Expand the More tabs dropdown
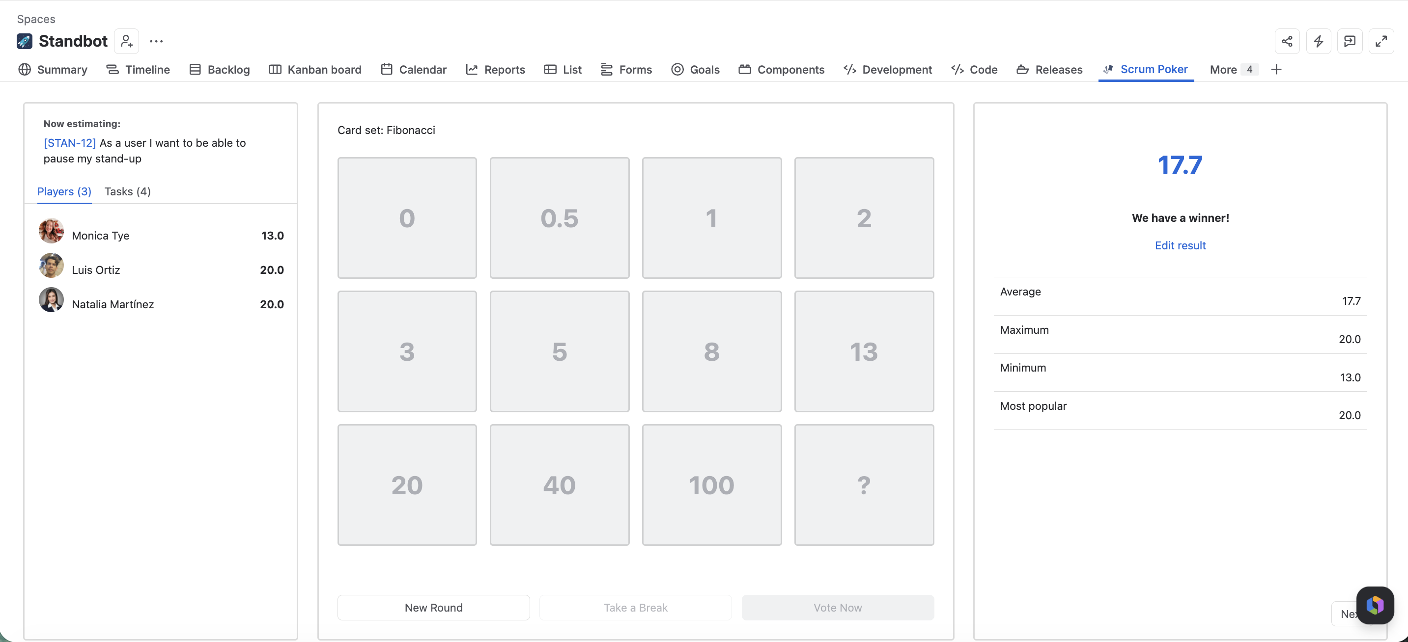Viewport: 1408px width, 642px height. tap(1234, 69)
